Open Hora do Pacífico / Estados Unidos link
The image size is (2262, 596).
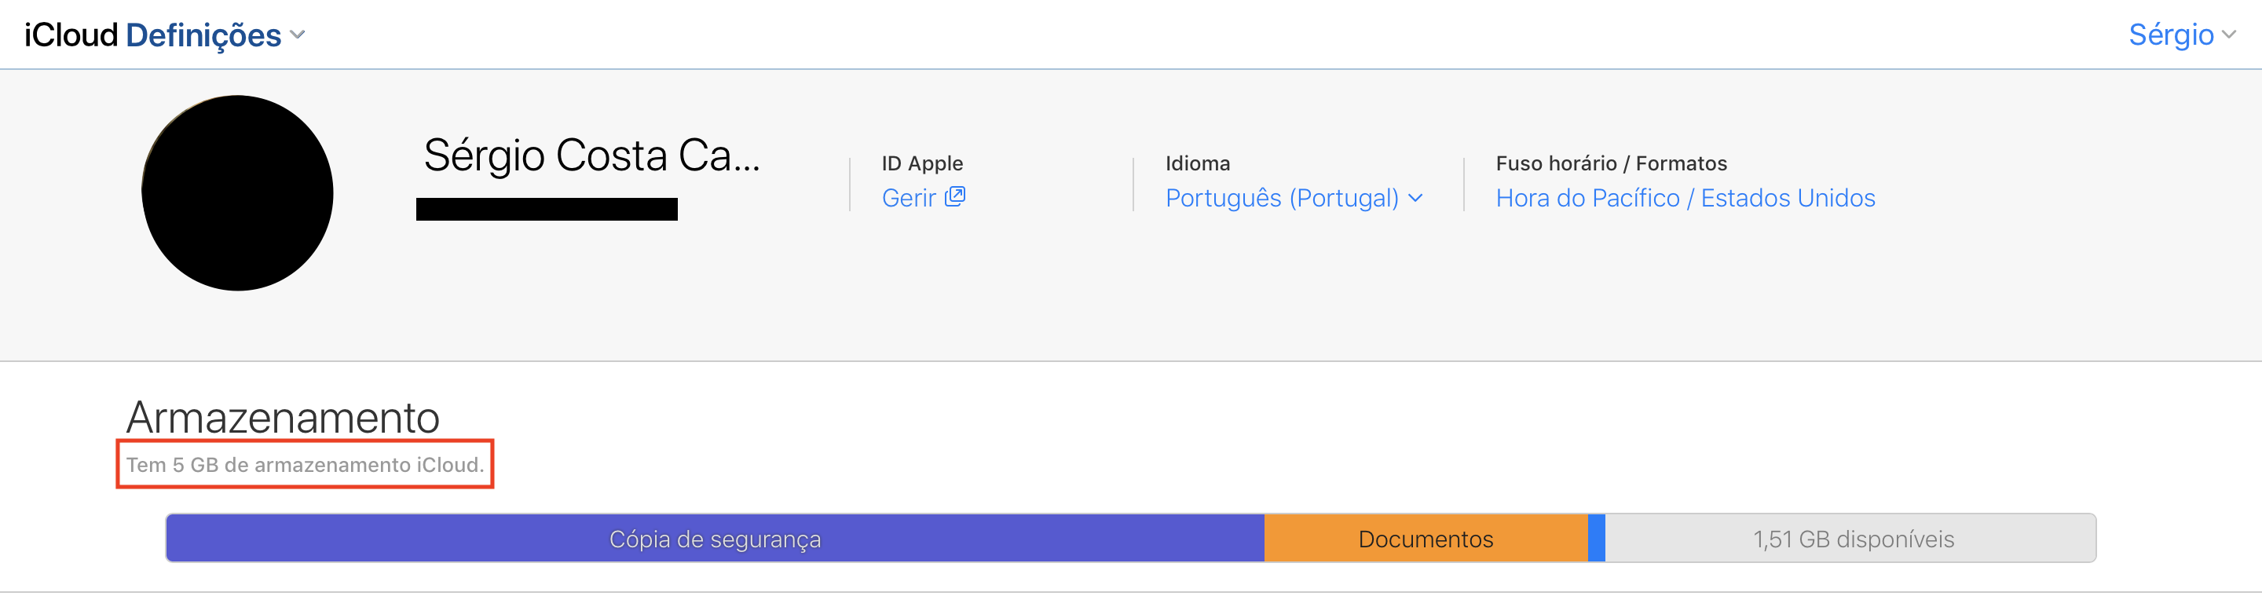[1685, 198]
